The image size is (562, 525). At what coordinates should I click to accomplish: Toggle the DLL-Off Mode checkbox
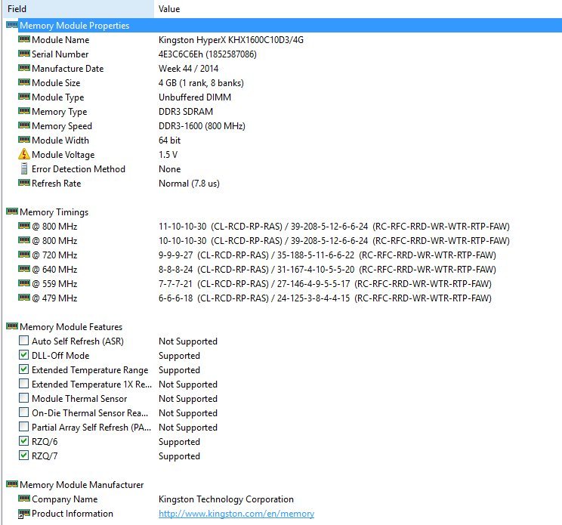click(23, 355)
